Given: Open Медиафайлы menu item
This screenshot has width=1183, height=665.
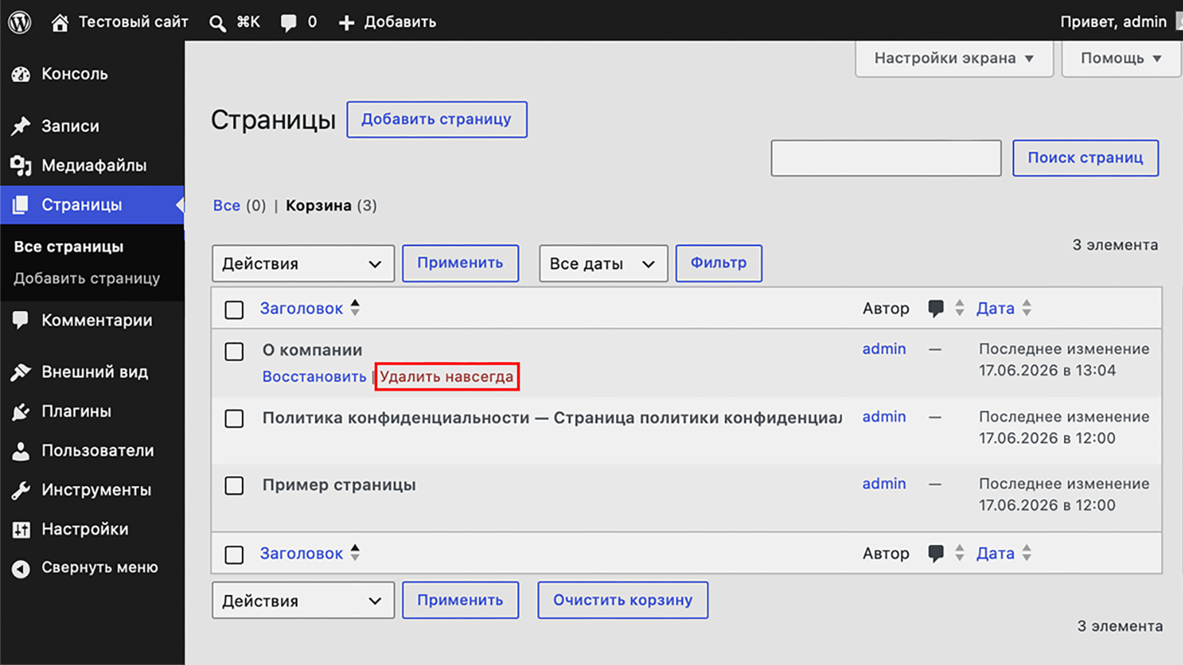Looking at the screenshot, I should click(x=92, y=165).
